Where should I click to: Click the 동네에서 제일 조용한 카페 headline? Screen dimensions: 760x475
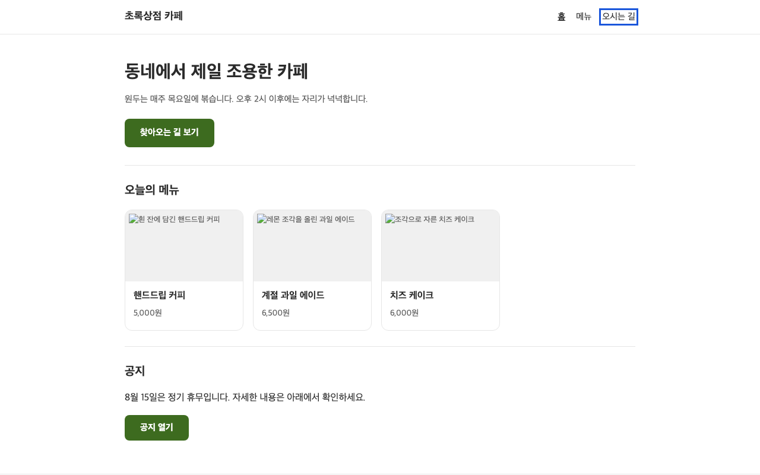pyautogui.click(x=216, y=71)
